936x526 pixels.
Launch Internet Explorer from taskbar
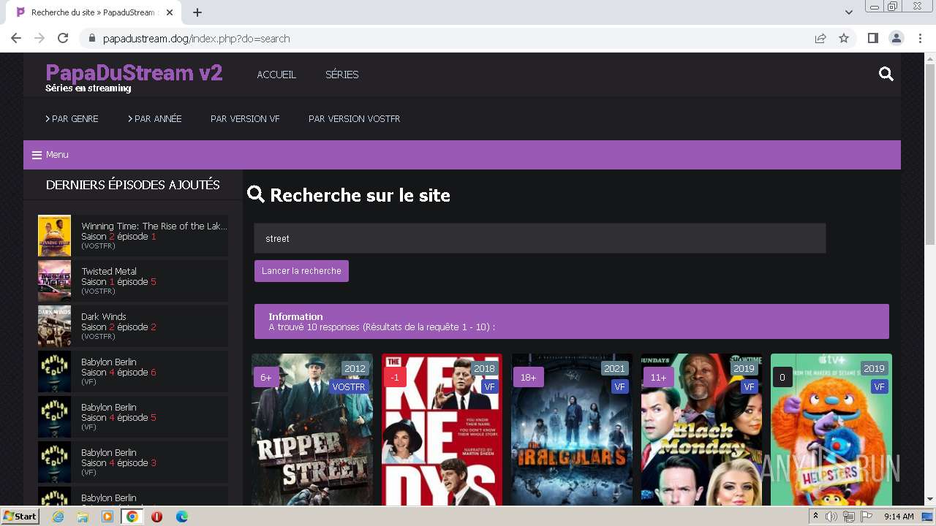pos(58,517)
